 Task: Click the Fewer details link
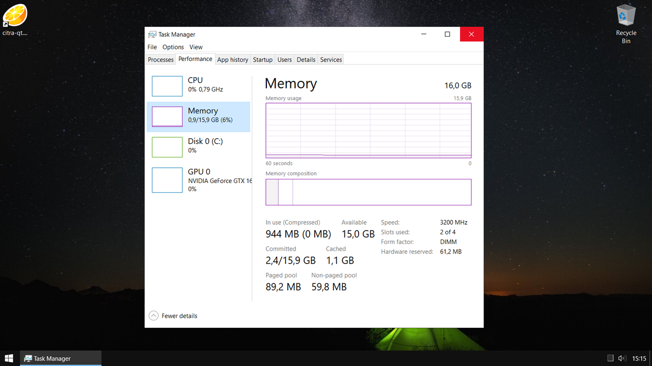click(x=178, y=316)
